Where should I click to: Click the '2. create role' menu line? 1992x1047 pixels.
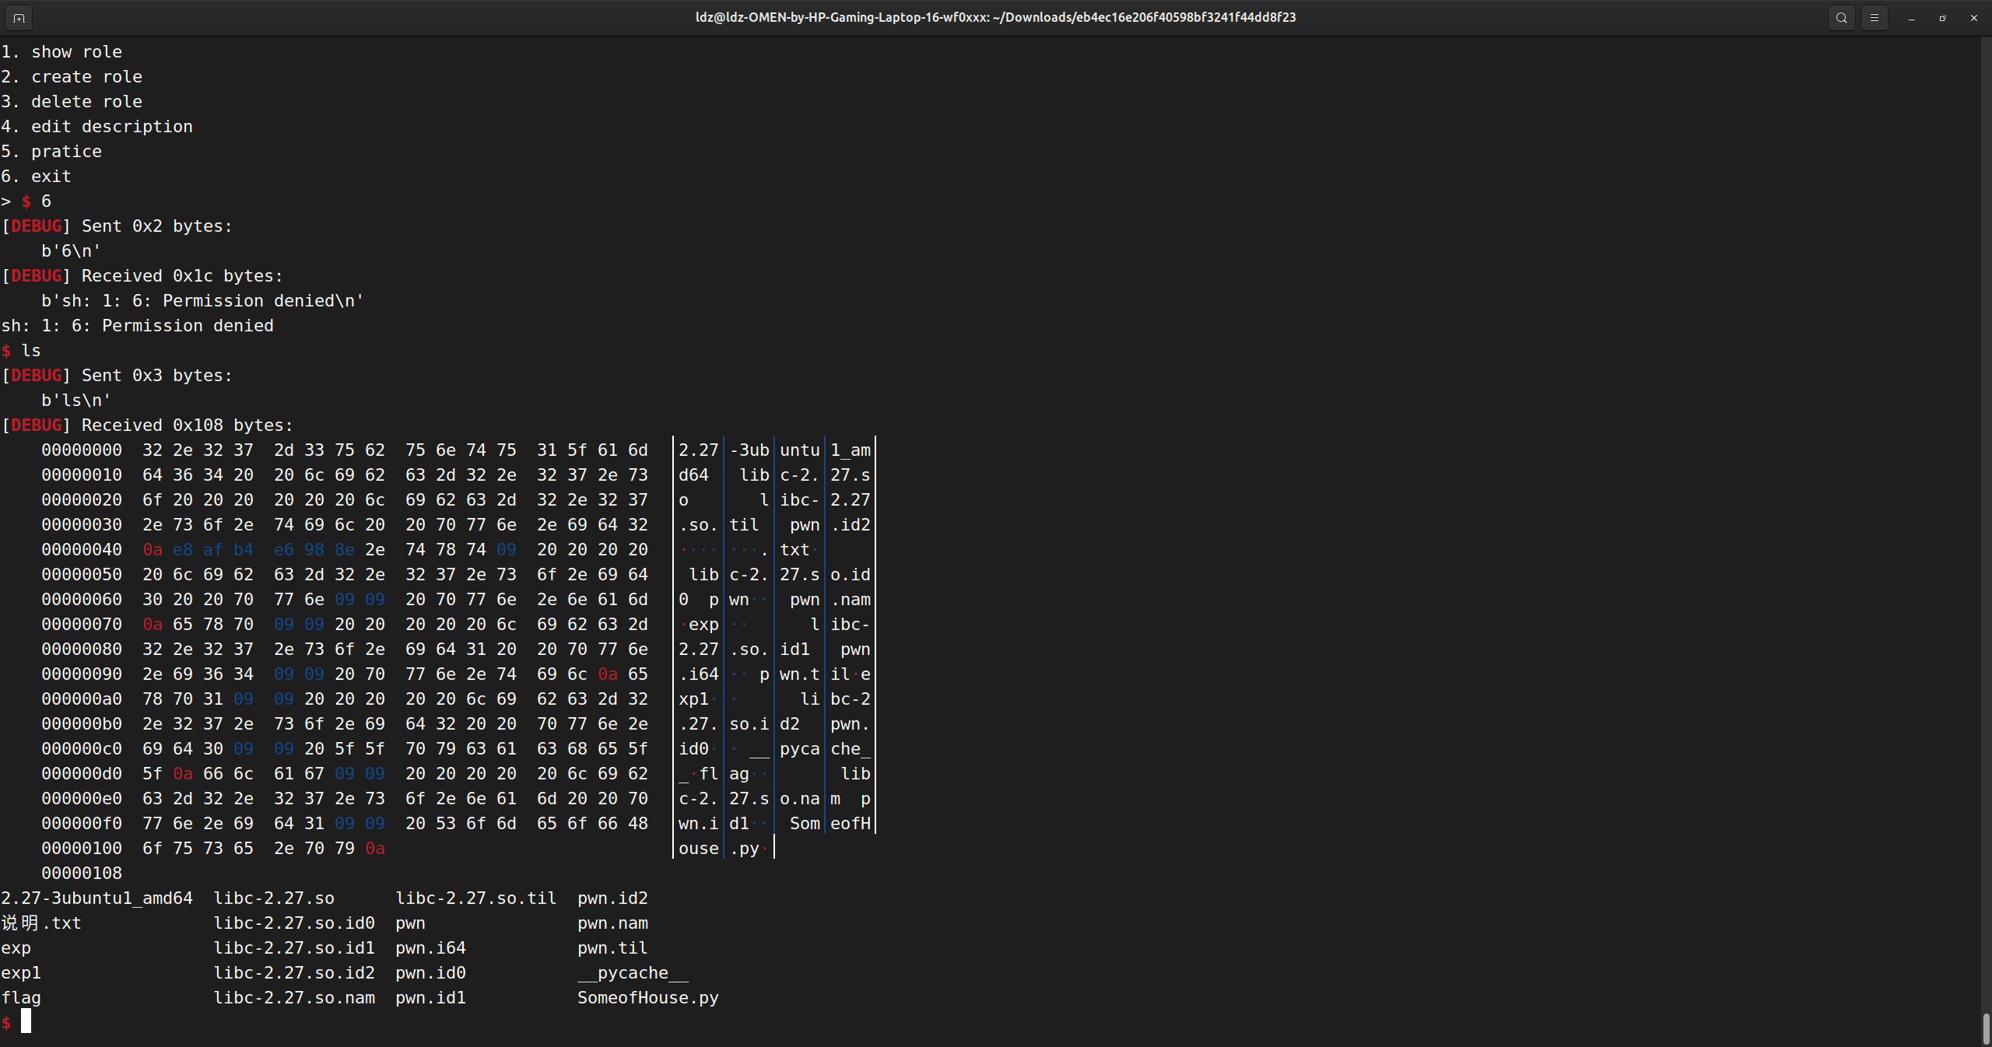72,76
